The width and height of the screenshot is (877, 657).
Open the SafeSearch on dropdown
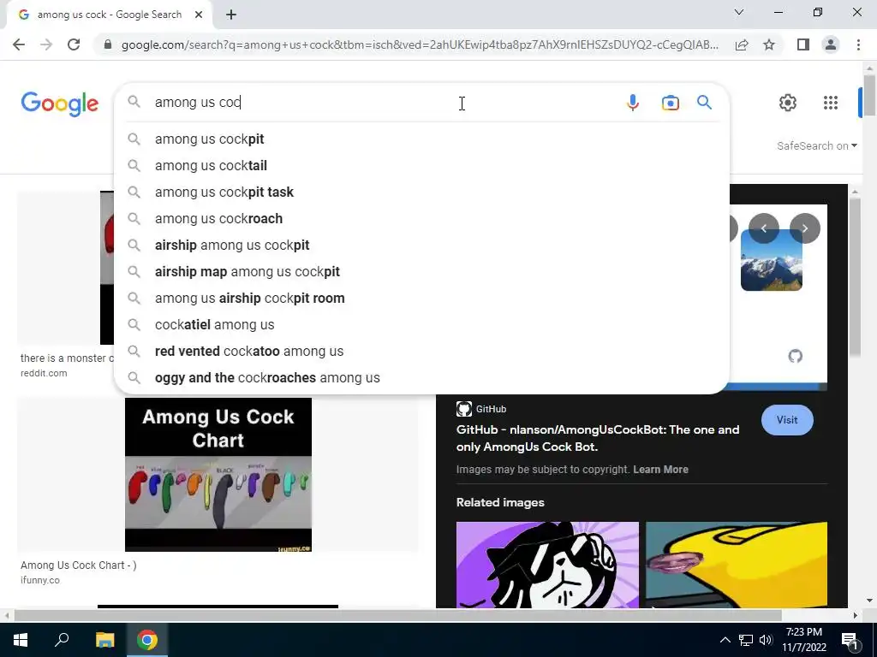(x=816, y=145)
